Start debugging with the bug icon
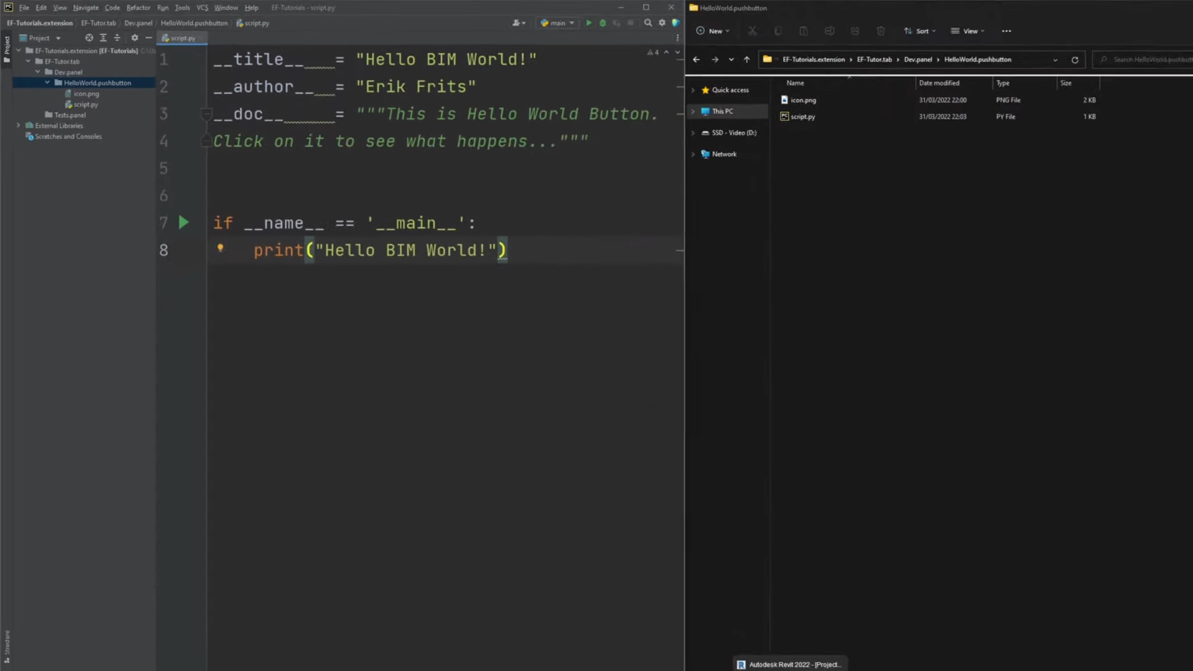 click(x=603, y=23)
